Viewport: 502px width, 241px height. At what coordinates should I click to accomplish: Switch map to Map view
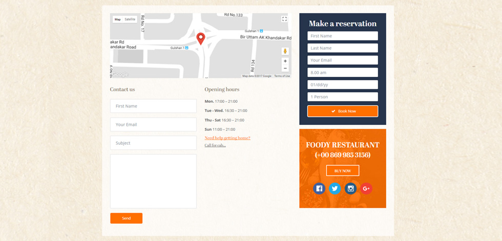[x=117, y=19]
